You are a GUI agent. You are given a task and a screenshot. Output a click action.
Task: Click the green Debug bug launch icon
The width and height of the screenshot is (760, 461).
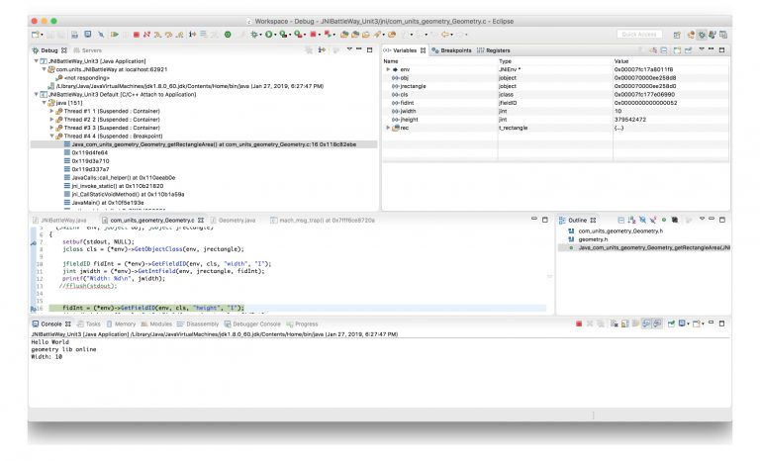pyautogui.click(x=254, y=35)
